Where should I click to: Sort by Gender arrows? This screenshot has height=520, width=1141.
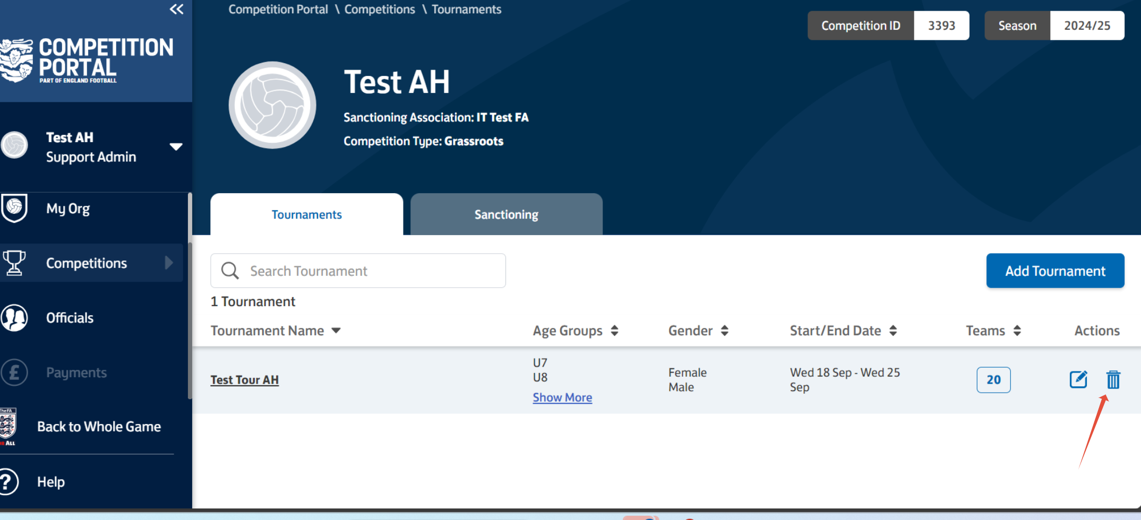[724, 331]
